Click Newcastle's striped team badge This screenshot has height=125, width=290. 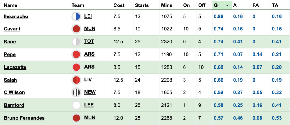[76, 92]
